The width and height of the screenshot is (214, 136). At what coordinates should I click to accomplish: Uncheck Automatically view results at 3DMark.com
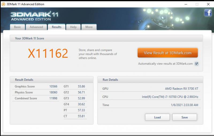click(x=197, y=64)
